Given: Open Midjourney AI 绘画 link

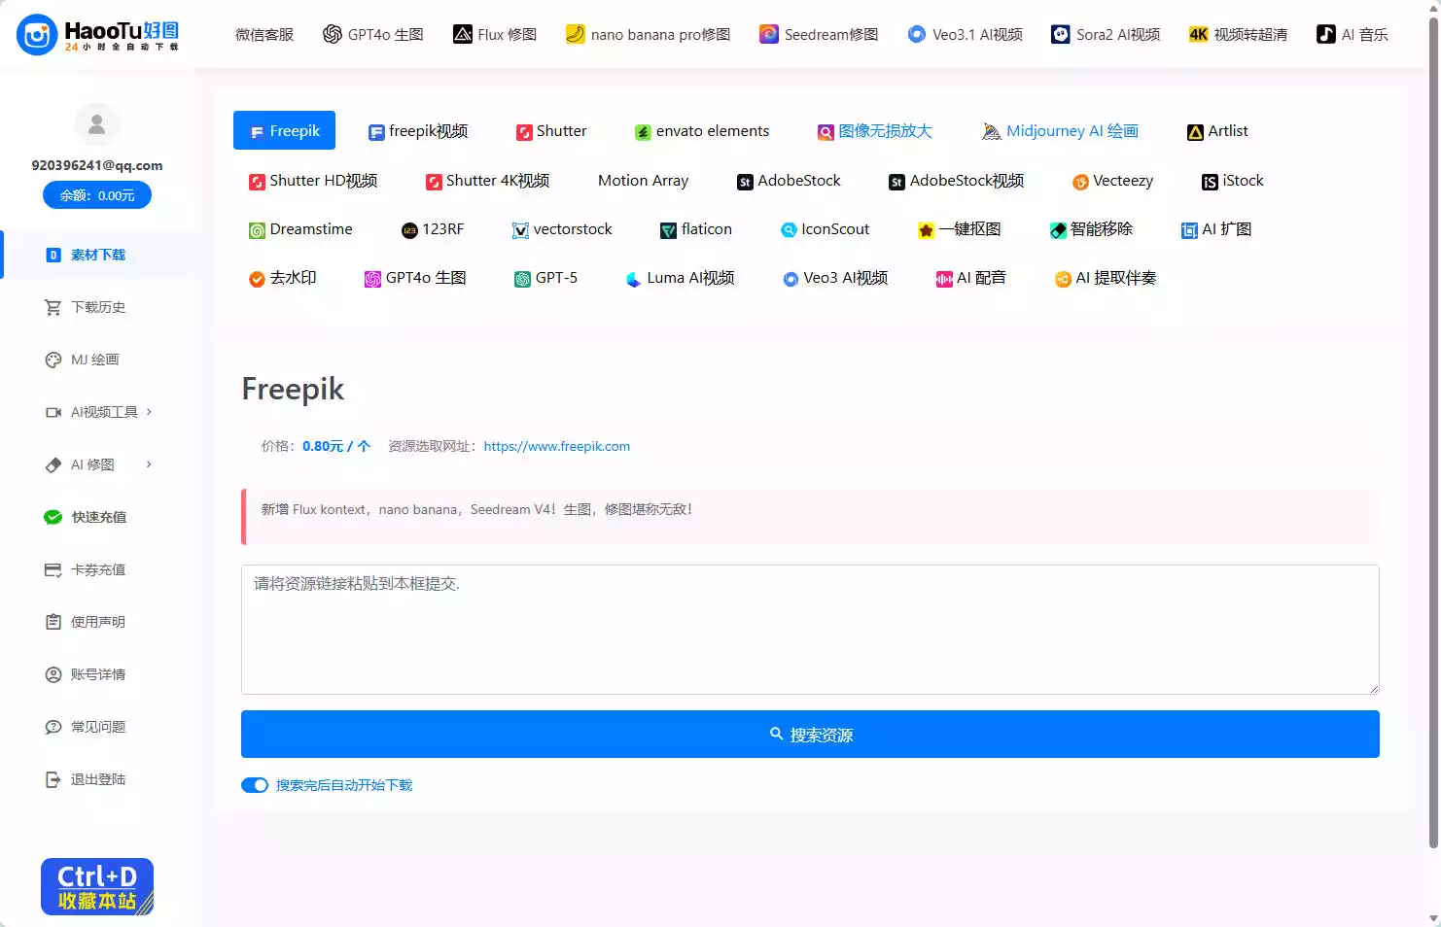Looking at the screenshot, I should pos(1060,131).
